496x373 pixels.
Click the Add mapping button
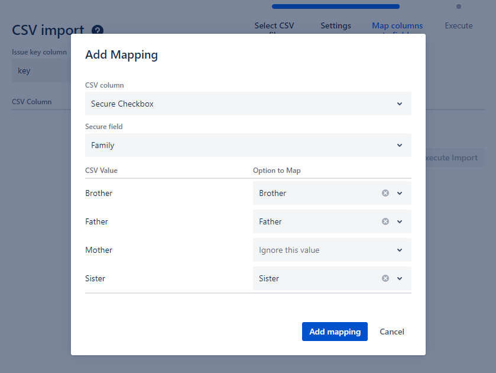335,332
